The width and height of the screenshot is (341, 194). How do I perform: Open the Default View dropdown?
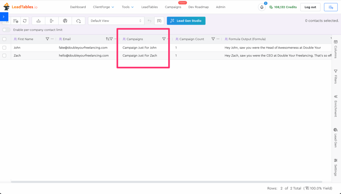(116, 21)
